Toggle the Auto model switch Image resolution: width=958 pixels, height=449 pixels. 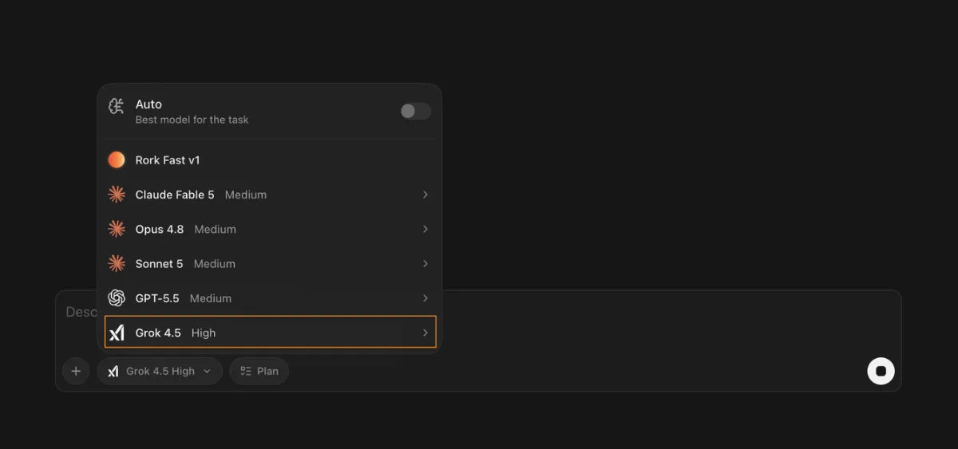click(x=415, y=112)
